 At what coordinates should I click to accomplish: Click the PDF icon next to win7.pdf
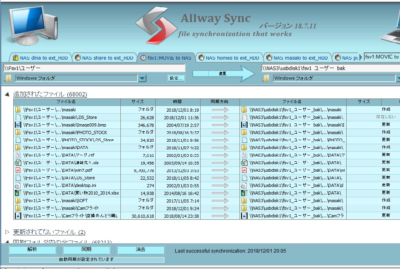(x=18, y=170)
